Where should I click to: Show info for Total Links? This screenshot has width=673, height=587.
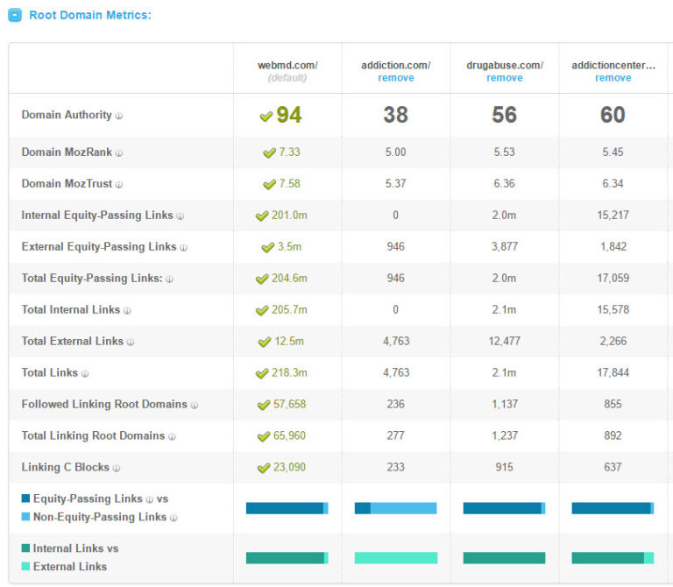[x=85, y=374]
